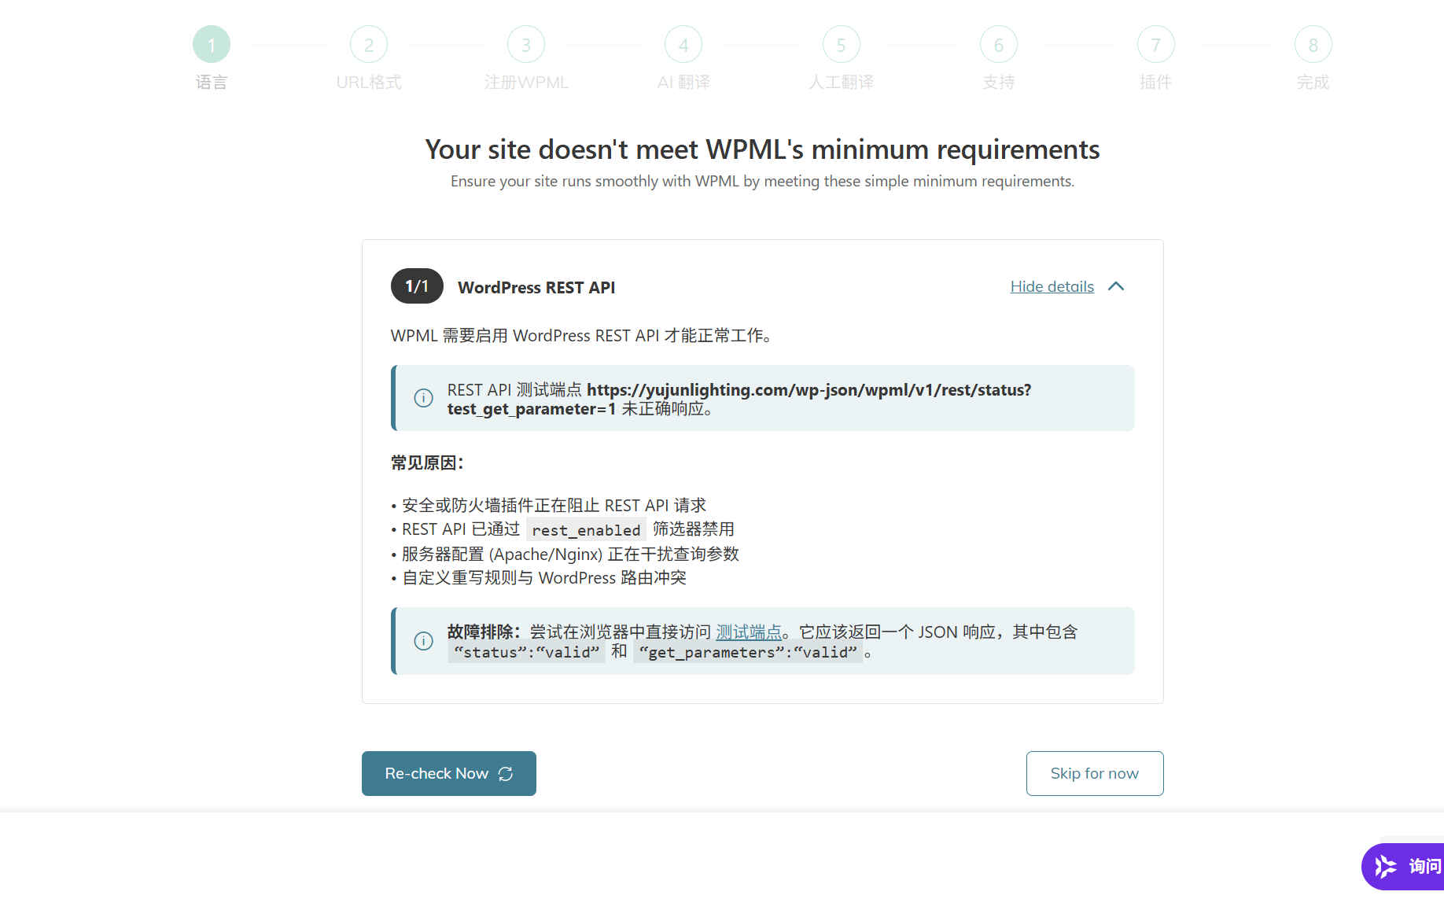Click the 人工翻译 step label

coord(842,83)
